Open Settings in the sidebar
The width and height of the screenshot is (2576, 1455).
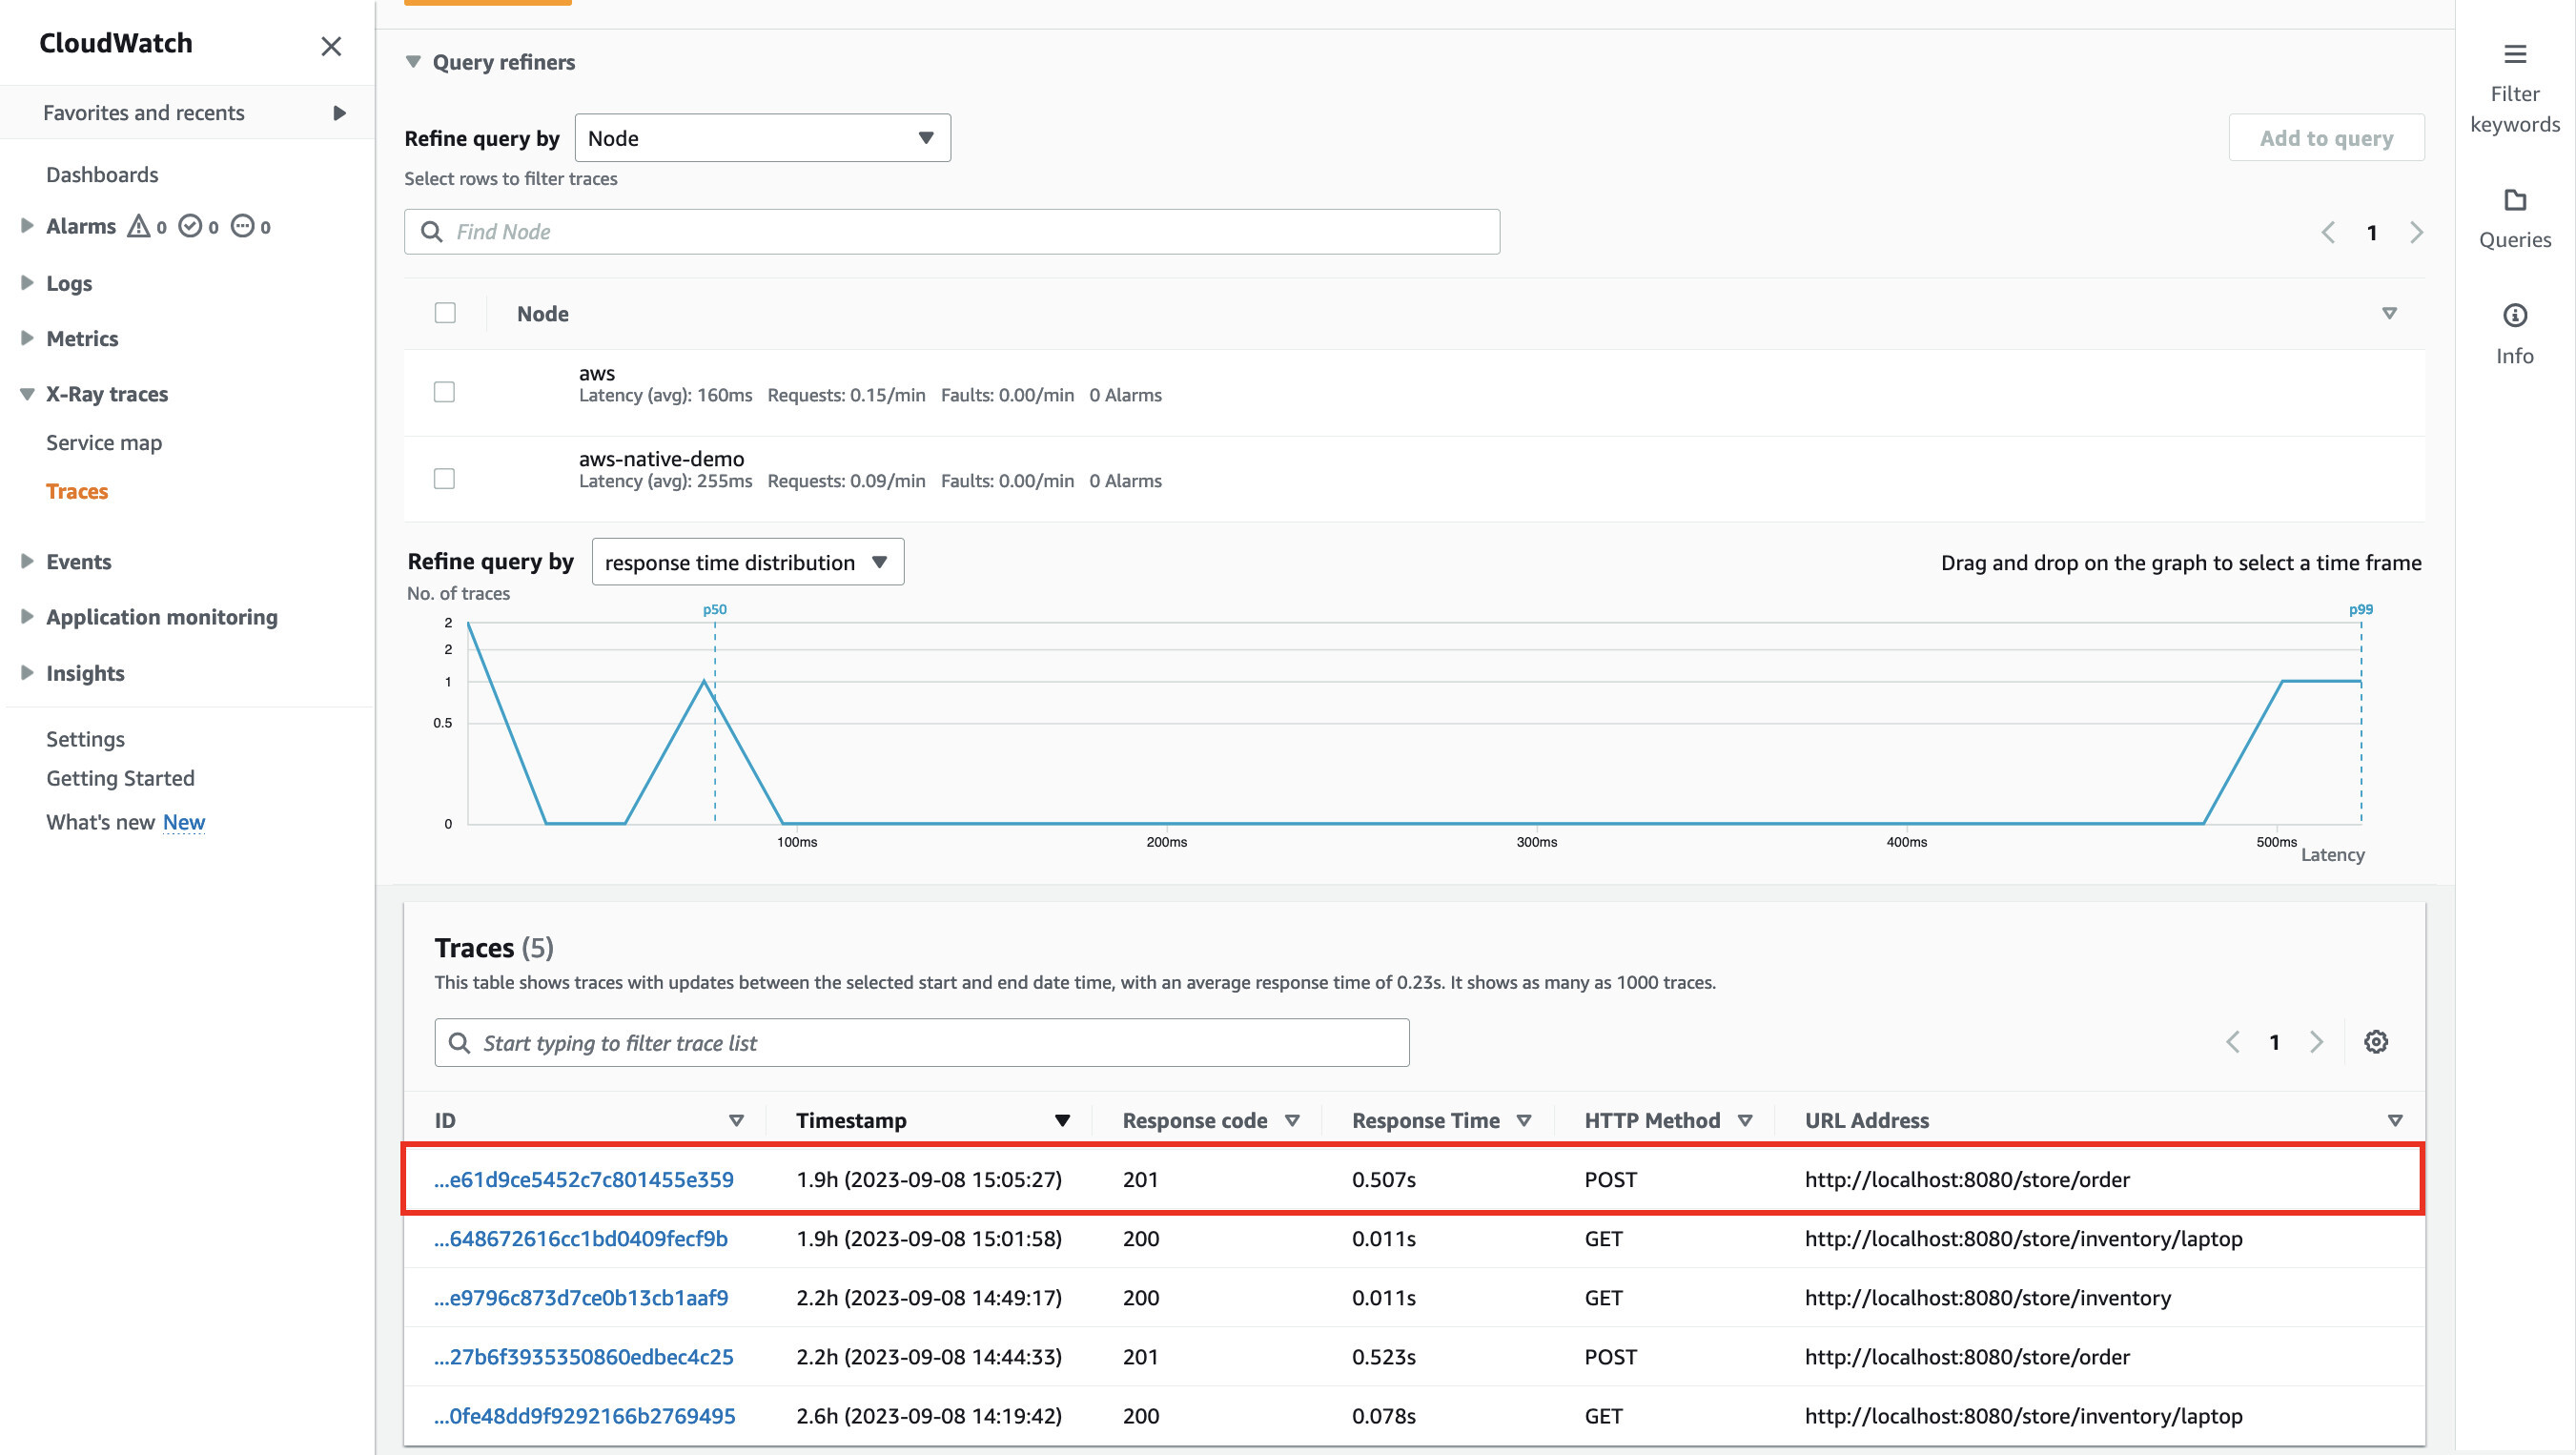pyautogui.click(x=85, y=739)
